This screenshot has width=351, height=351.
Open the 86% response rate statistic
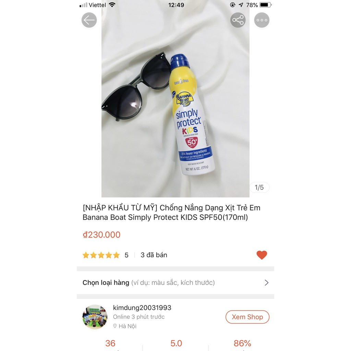click(242, 343)
